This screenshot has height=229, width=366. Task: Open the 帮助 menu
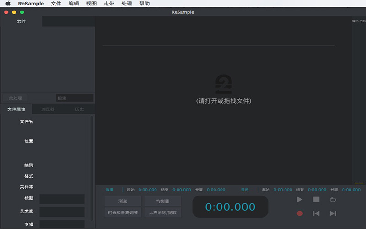[x=144, y=4]
